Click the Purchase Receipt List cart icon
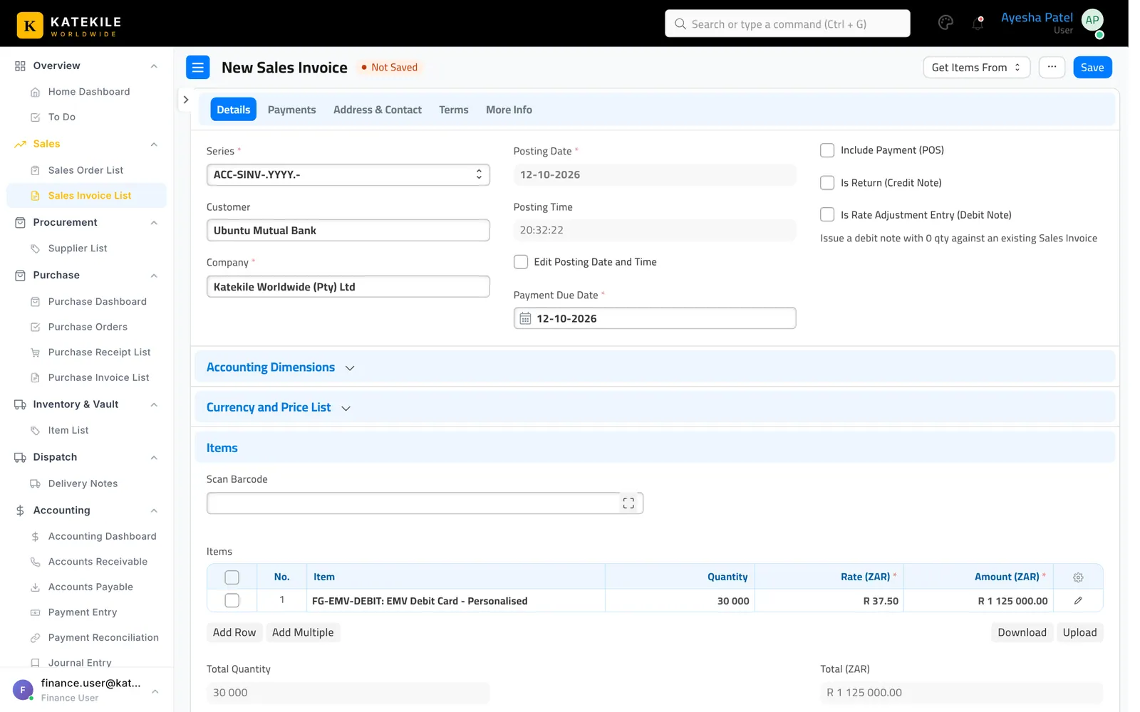The image size is (1140, 712). tap(36, 352)
